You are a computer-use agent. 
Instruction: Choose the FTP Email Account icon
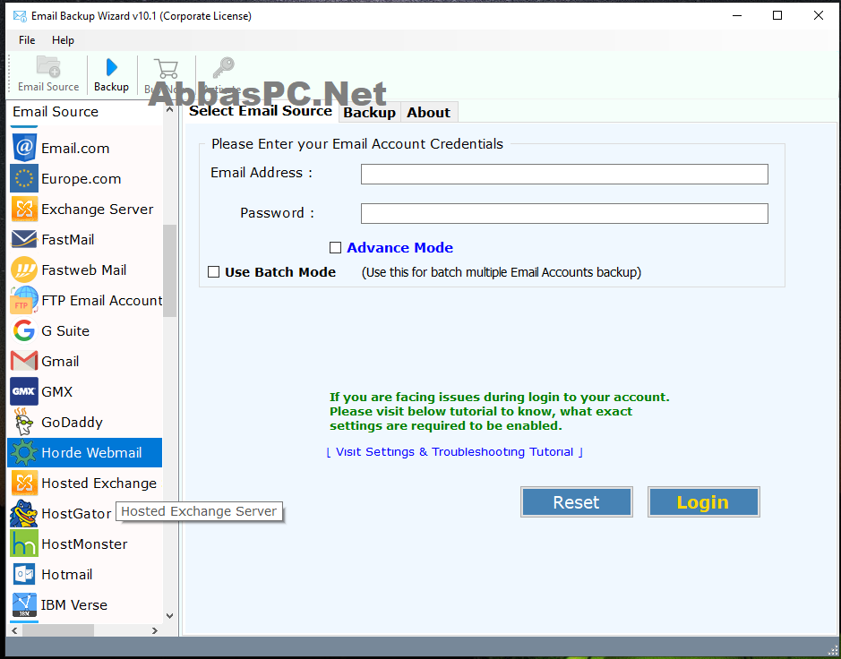coord(24,300)
